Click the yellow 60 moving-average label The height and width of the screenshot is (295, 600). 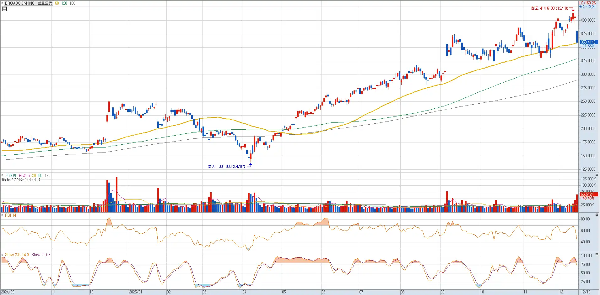tap(57, 3)
